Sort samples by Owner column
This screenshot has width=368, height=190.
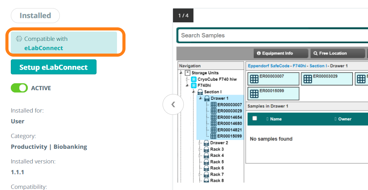[344, 119]
